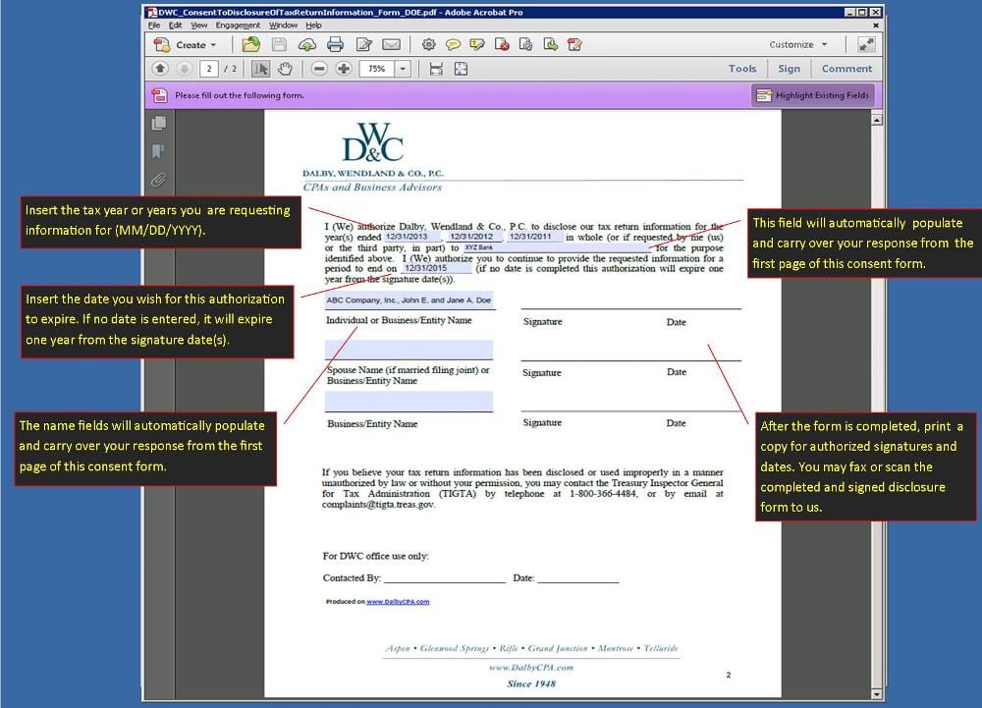Open the Attachments paperclip panel
Screen dimensions: 982x708
[158, 181]
